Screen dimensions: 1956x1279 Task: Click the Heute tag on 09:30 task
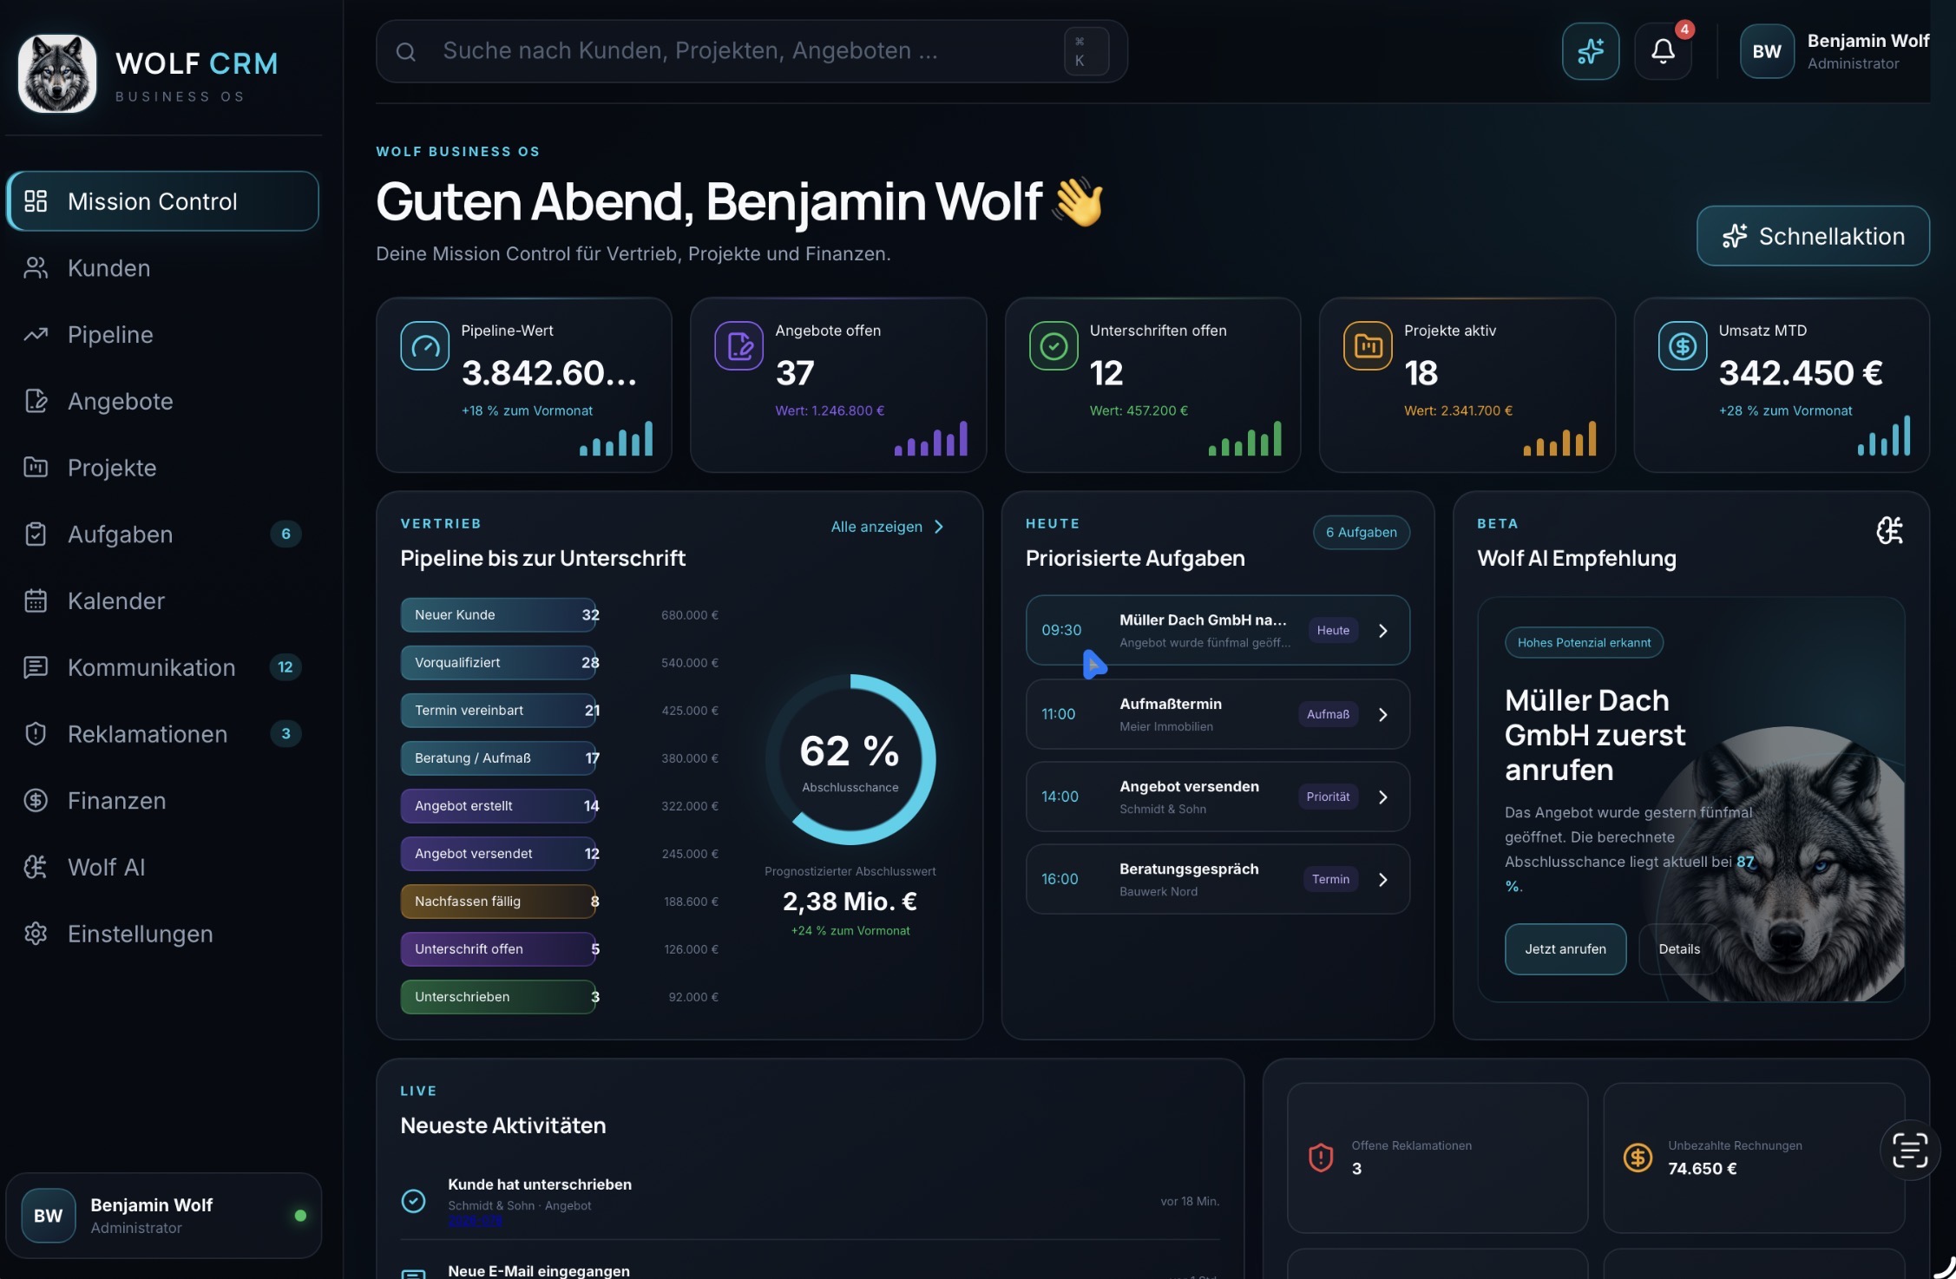(1333, 631)
